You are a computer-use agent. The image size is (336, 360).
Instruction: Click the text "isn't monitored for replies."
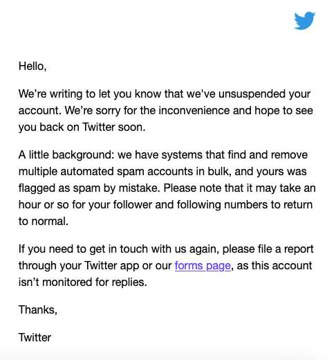tap(83, 282)
